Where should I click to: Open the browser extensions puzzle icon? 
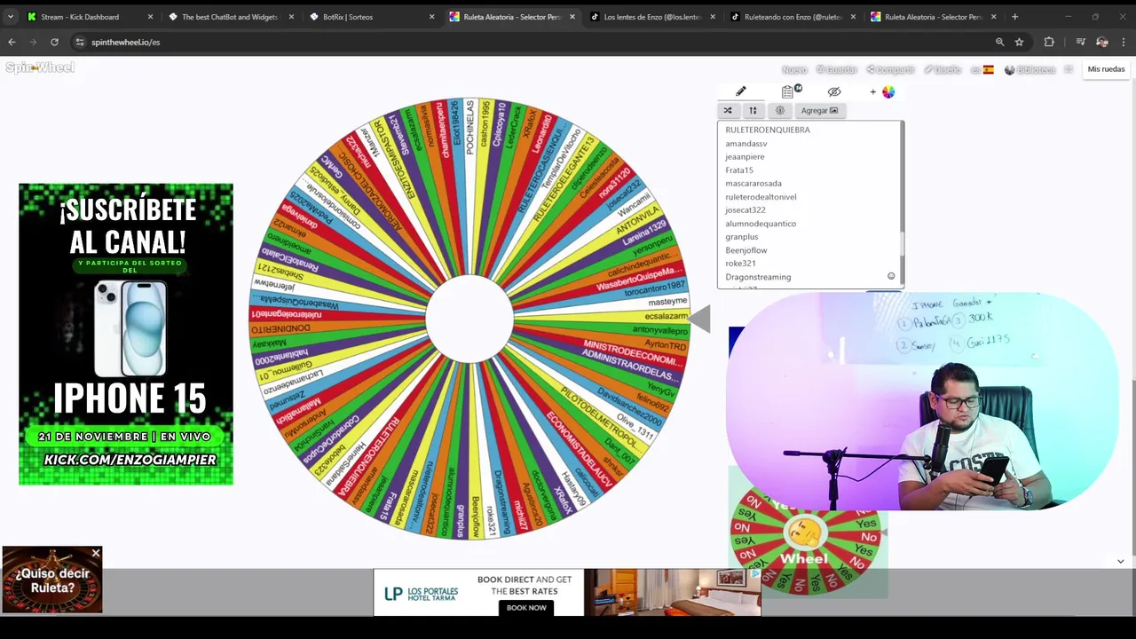(x=1049, y=42)
